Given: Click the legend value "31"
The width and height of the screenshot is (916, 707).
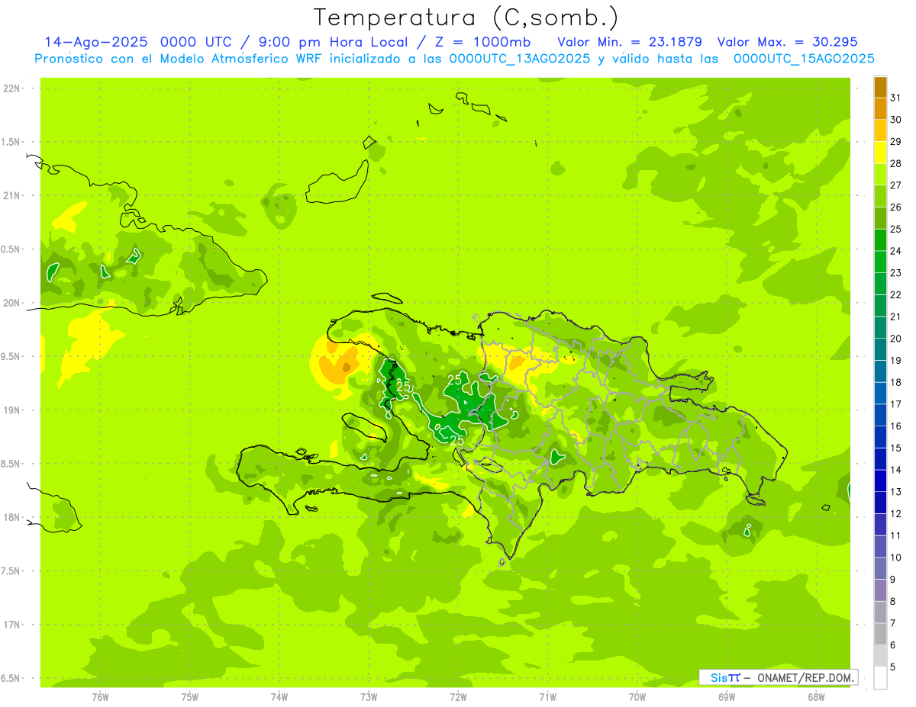Looking at the screenshot, I should click(896, 98).
